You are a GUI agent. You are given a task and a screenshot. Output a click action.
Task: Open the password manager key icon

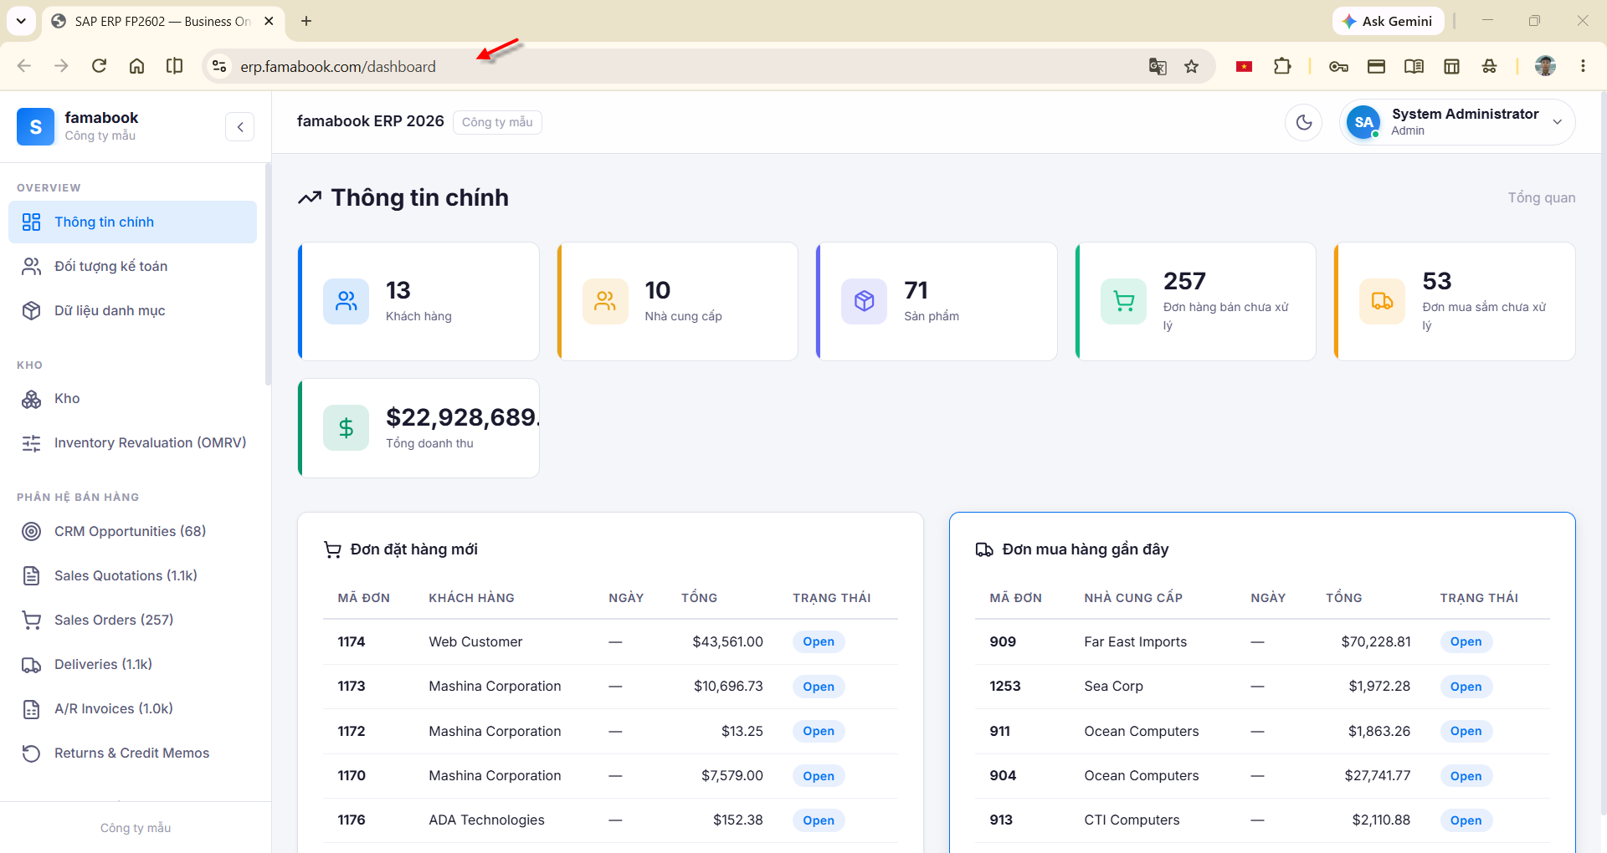(x=1338, y=66)
